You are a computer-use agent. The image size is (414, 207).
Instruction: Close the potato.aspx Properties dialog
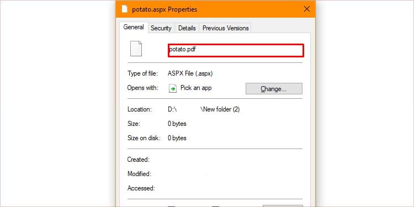click(307, 9)
